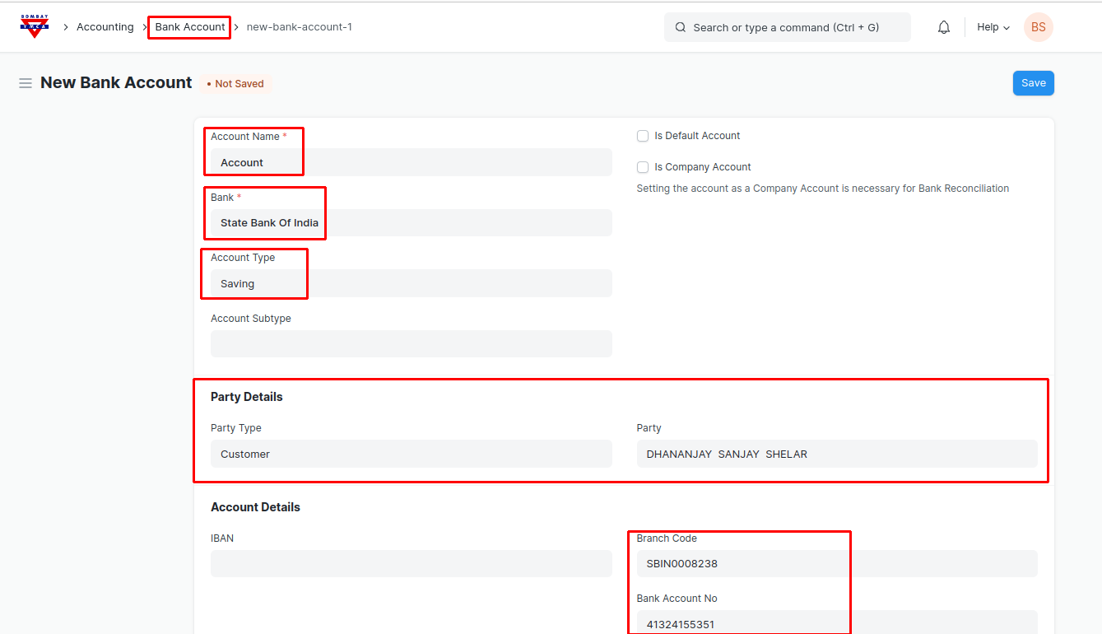Click the search magnifier icon
The height and width of the screenshot is (634, 1102).
tap(681, 27)
